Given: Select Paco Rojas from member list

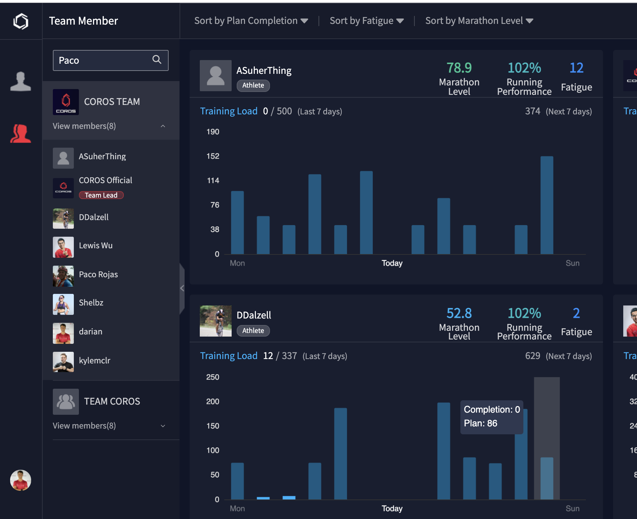Looking at the screenshot, I should coord(98,274).
